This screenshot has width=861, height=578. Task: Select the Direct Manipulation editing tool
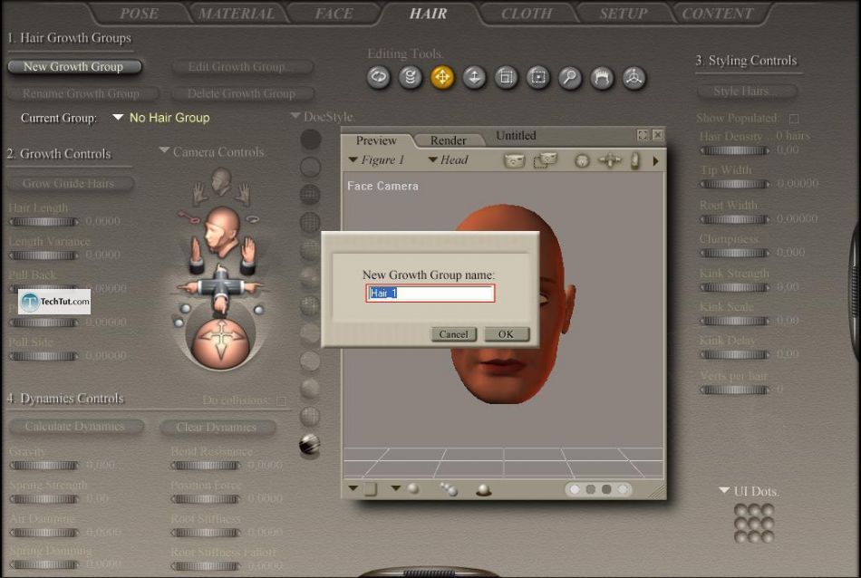coord(634,77)
